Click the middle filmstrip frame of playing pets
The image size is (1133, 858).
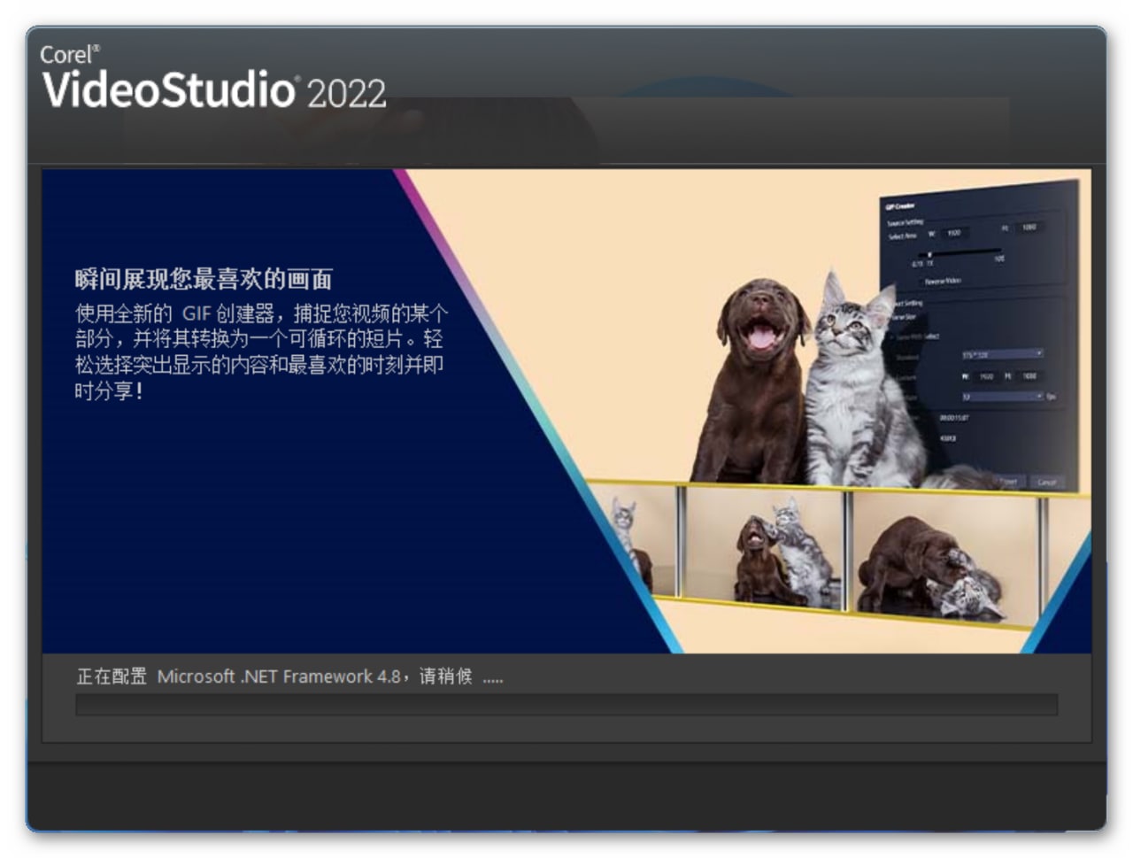766,548
